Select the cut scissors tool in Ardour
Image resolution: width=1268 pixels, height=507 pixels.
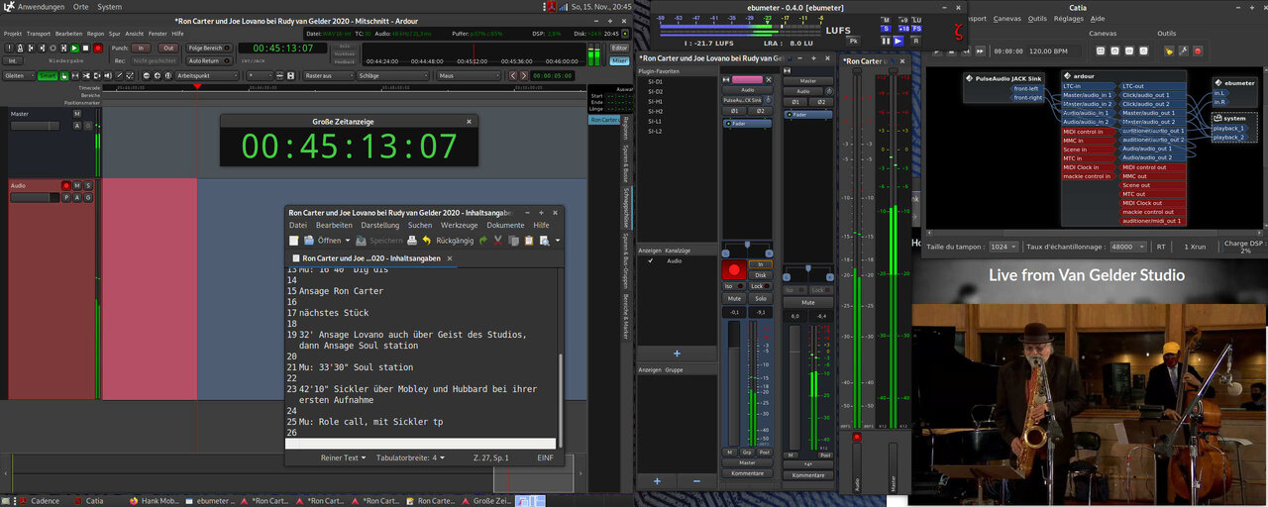coord(86,75)
